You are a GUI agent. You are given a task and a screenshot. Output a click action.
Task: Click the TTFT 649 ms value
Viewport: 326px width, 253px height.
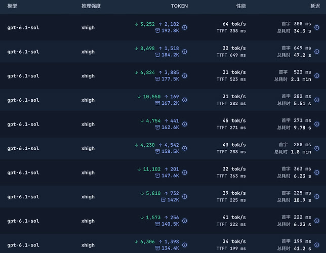click(231, 55)
